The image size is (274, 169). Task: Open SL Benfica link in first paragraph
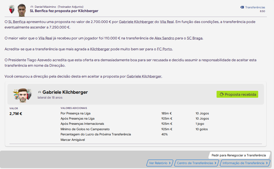[x=17, y=22]
